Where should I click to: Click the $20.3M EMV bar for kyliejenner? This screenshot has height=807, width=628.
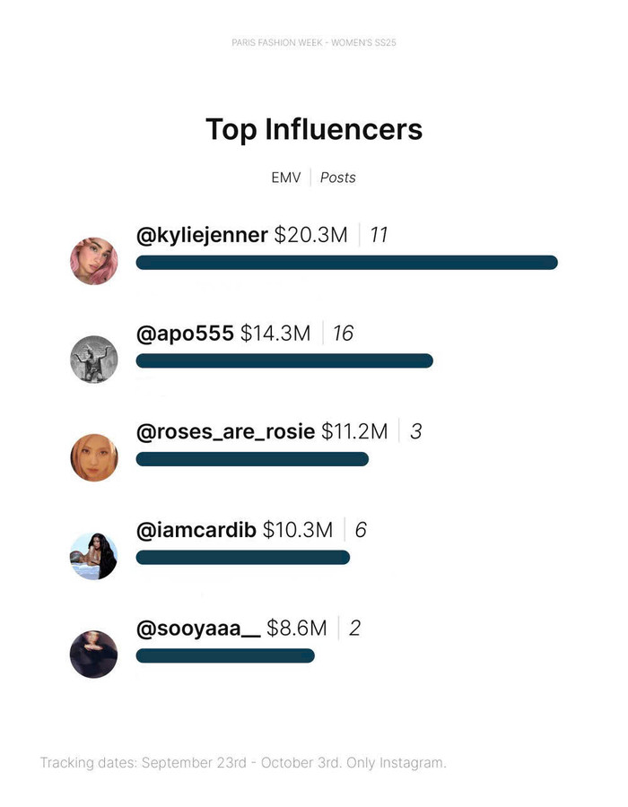click(346, 263)
